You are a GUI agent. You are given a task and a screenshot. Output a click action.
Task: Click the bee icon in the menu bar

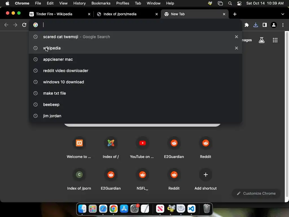click(x=210, y=3)
